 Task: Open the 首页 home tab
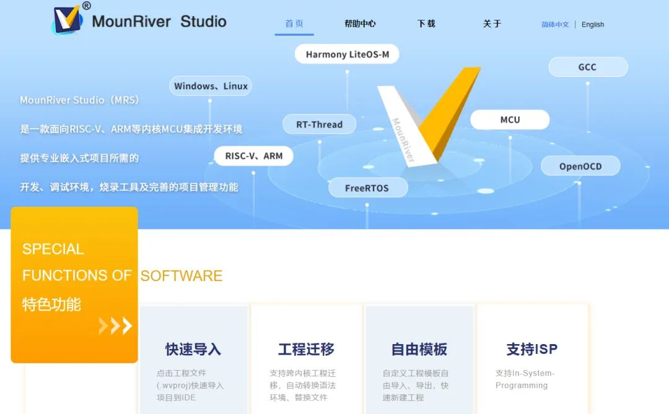click(294, 24)
